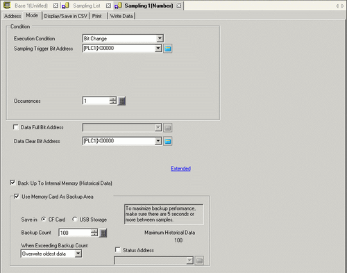This screenshot has width=347, height=273.
Task: Switch to Base 1(Untitled) document tab
Action: 31,6
